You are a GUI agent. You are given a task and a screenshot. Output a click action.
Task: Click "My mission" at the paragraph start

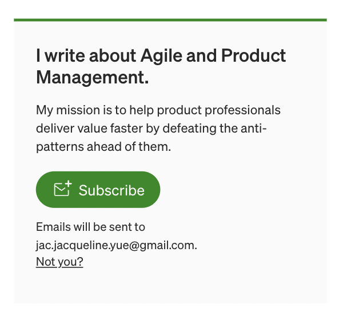pyautogui.click(x=65, y=110)
